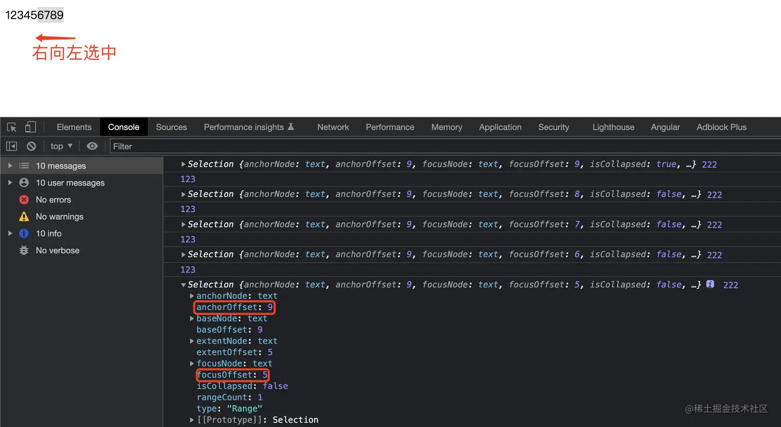Select the '10 user messages' row
Screen dimensions: 781x427
coord(82,182)
